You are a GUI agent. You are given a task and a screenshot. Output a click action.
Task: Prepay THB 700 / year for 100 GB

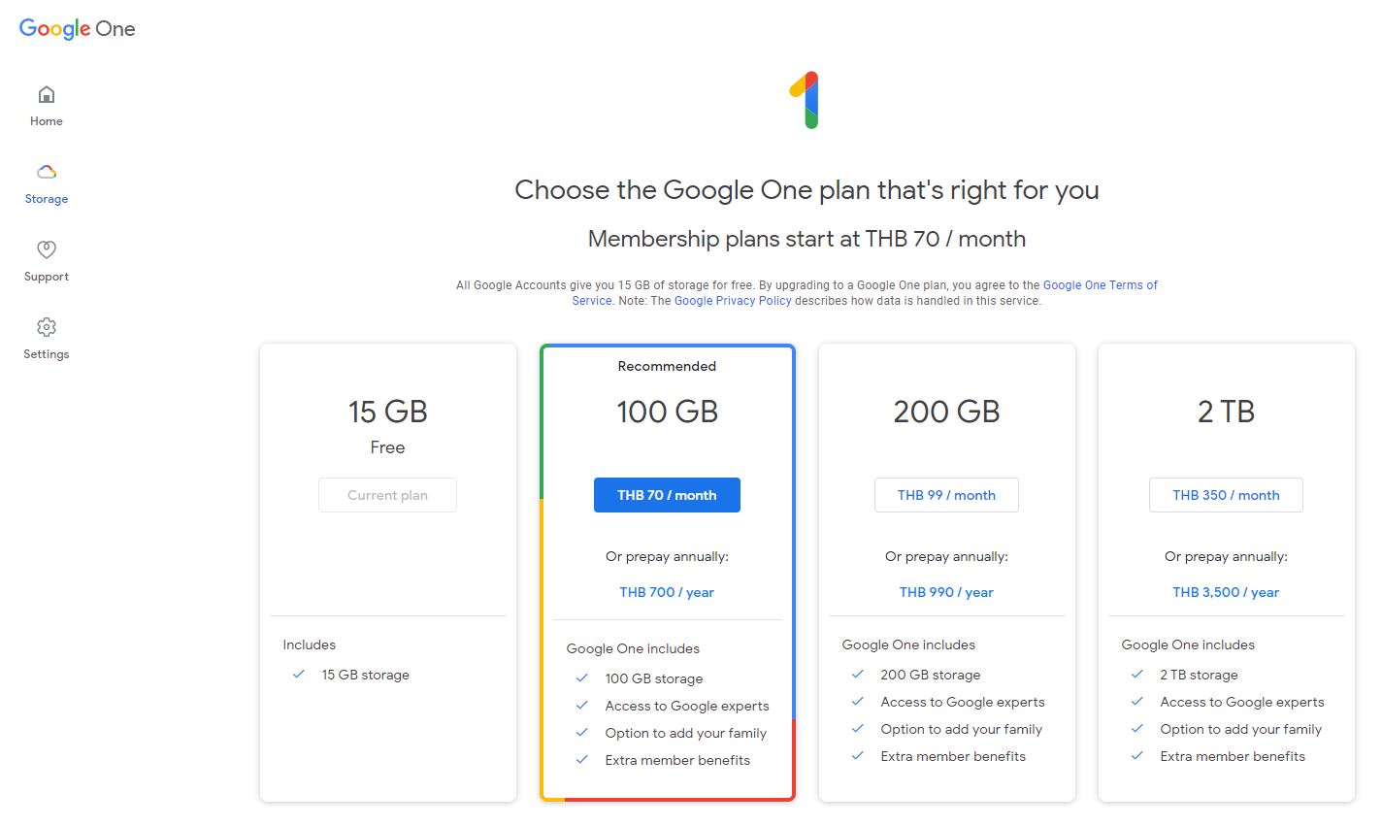tap(667, 592)
